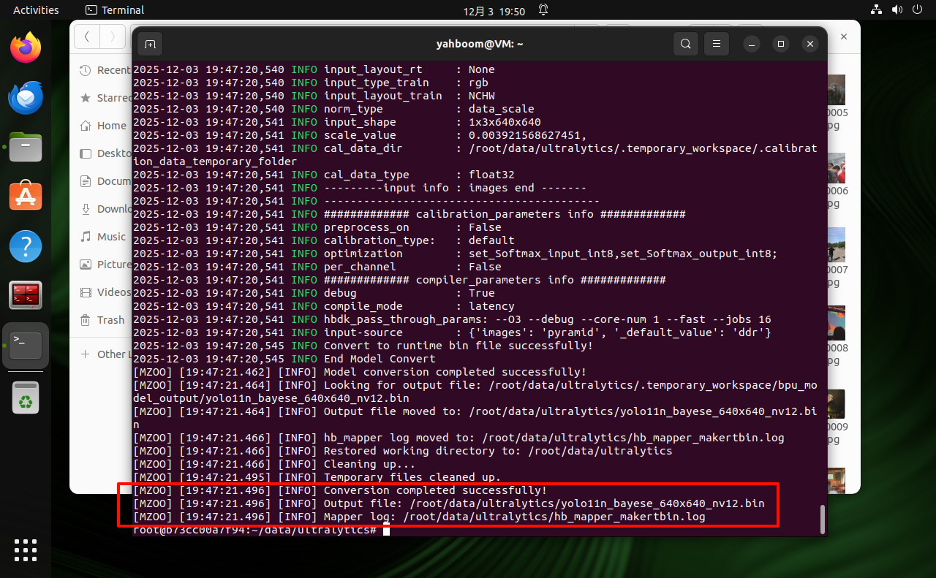The height and width of the screenshot is (578, 936).
Task: Open Firefox from the dock
Action: (26, 47)
